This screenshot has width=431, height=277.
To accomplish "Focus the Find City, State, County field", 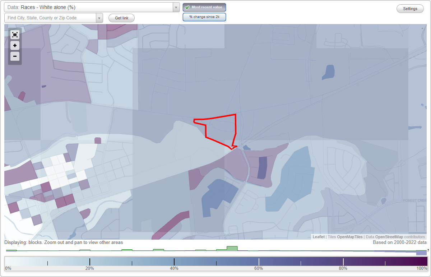I will click(x=50, y=18).
